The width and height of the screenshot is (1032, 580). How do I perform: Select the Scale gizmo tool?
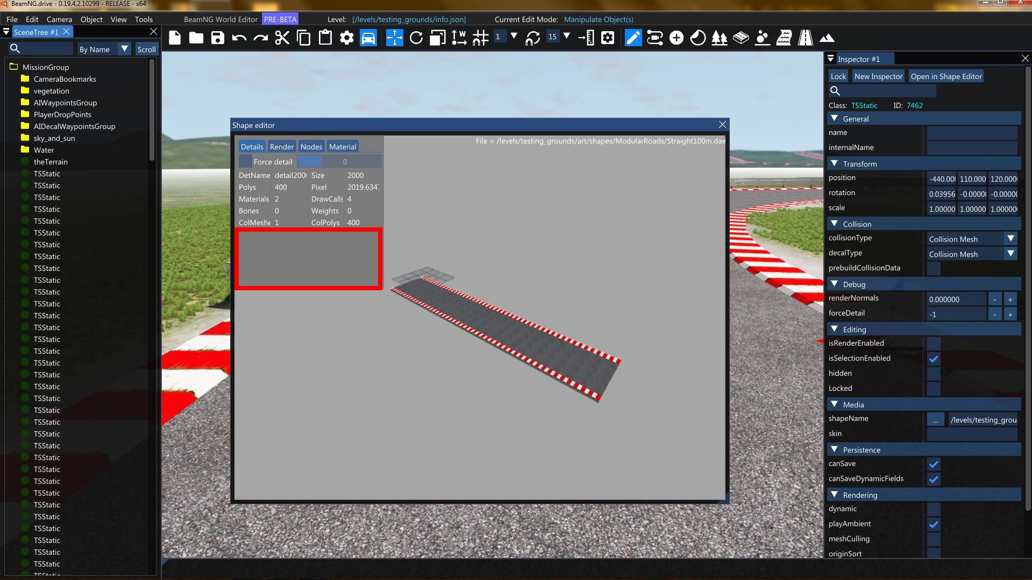coord(438,38)
